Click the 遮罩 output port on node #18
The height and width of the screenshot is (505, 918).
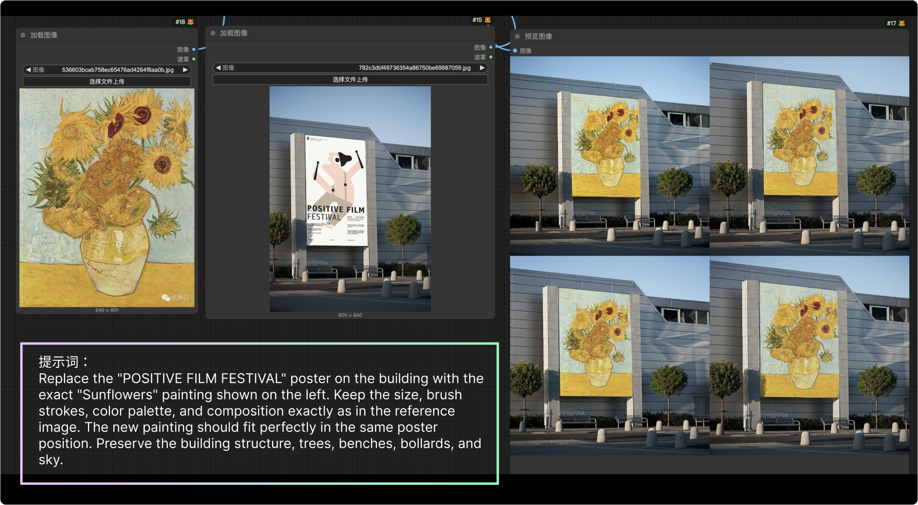194,59
